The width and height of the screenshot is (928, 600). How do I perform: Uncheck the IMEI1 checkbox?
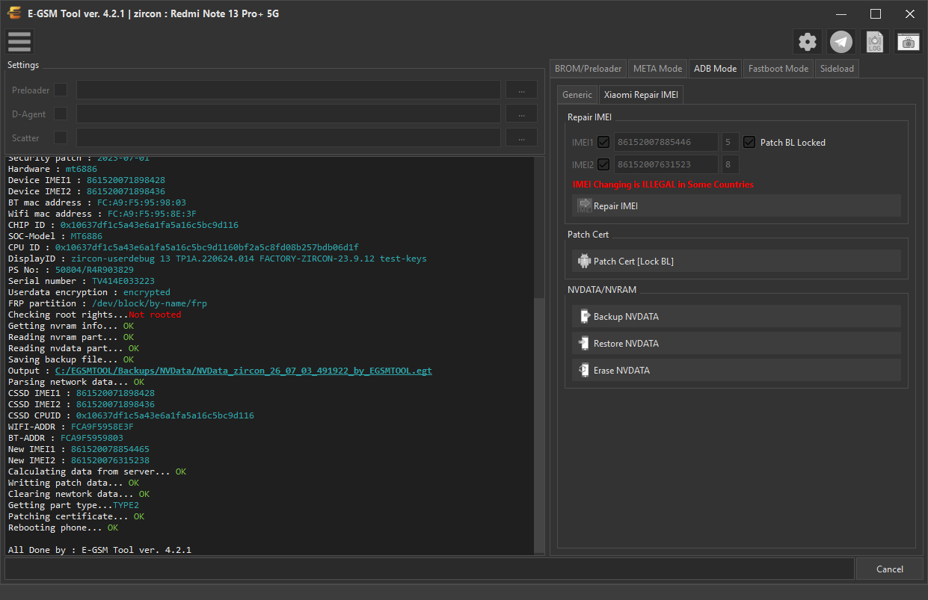pyautogui.click(x=603, y=142)
